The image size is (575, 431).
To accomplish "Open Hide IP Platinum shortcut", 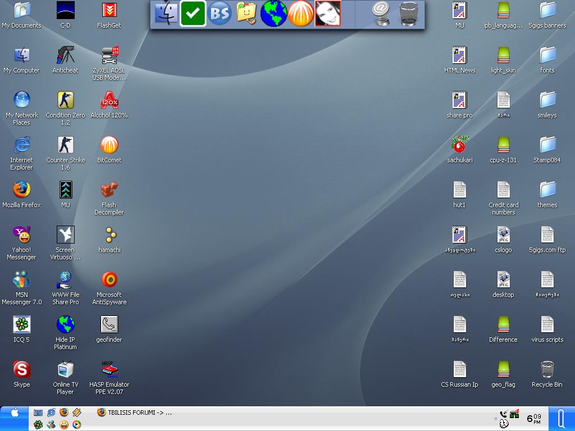I will coord(65,332).
